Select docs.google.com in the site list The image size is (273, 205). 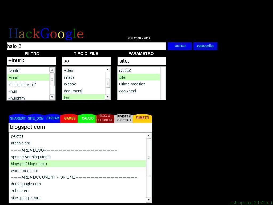[78, 184]
